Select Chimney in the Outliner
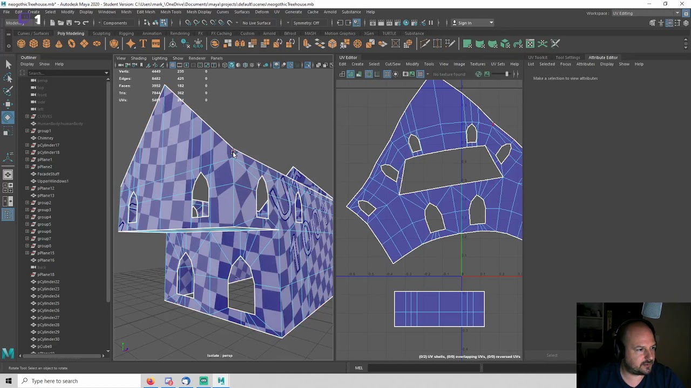 pos(45,138)
